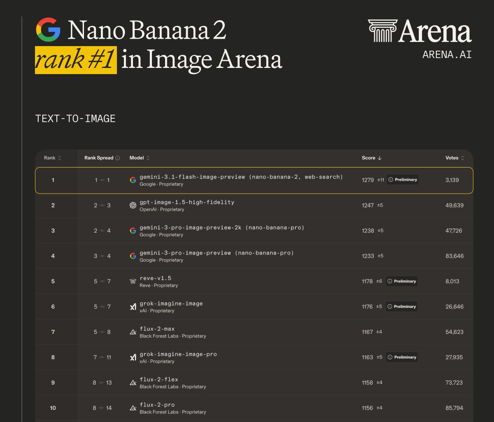Toggle the Votes column sort order

462,158
